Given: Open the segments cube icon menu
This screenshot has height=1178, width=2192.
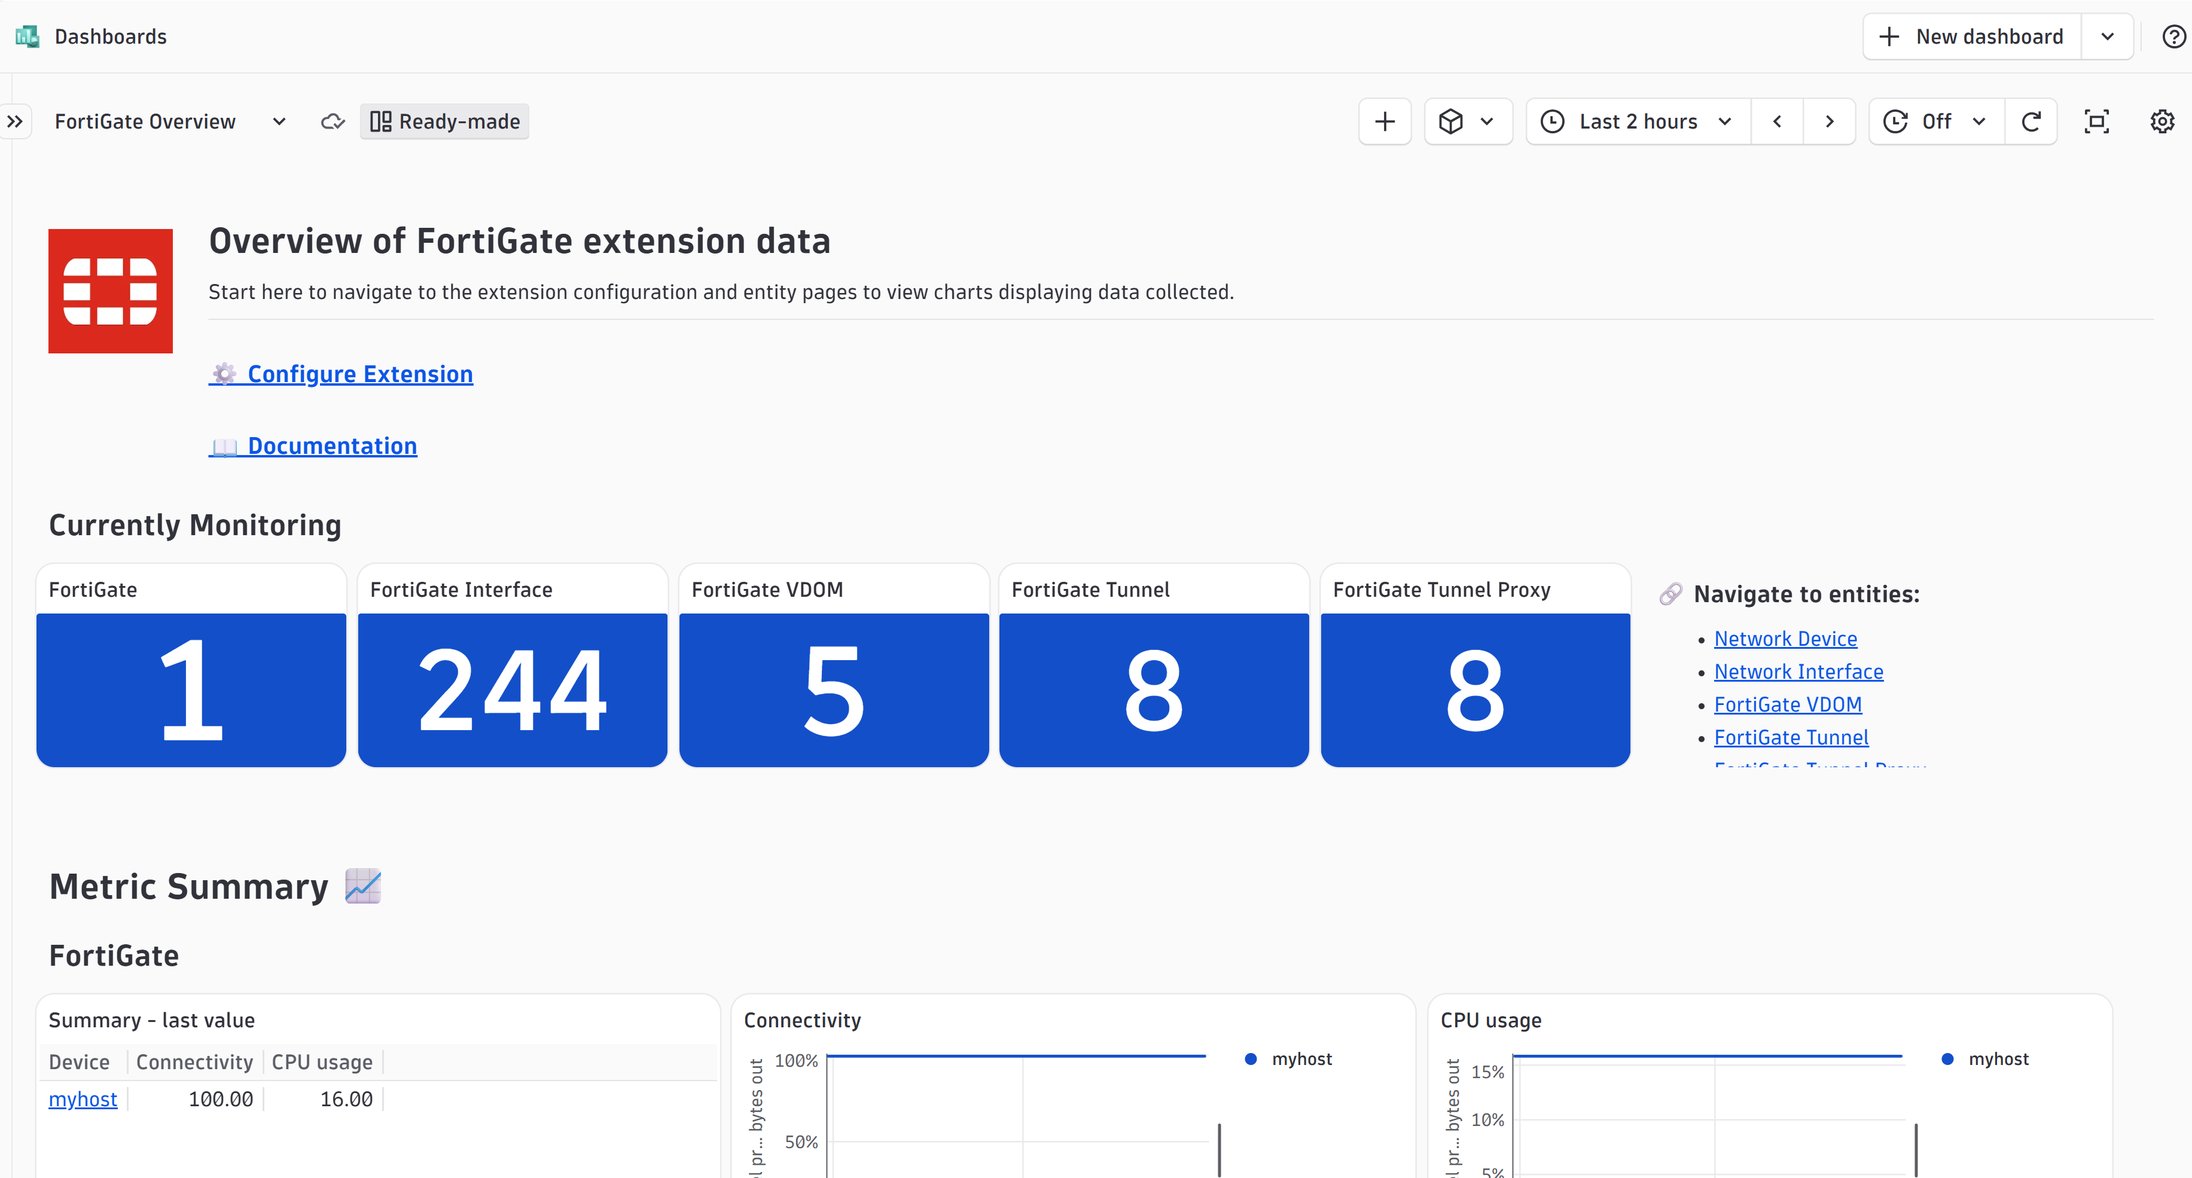Looking at the screenshot, I should (1468, 121).
